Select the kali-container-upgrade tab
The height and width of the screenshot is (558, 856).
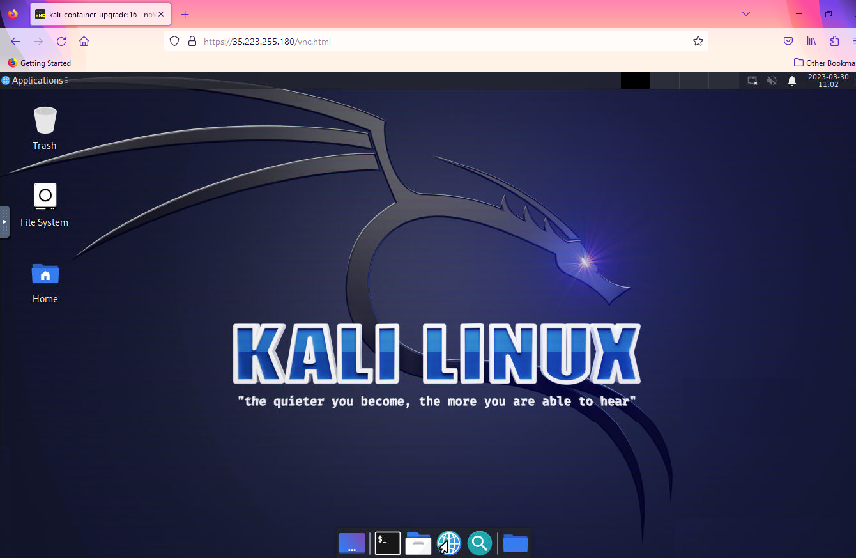click(100, 14)
